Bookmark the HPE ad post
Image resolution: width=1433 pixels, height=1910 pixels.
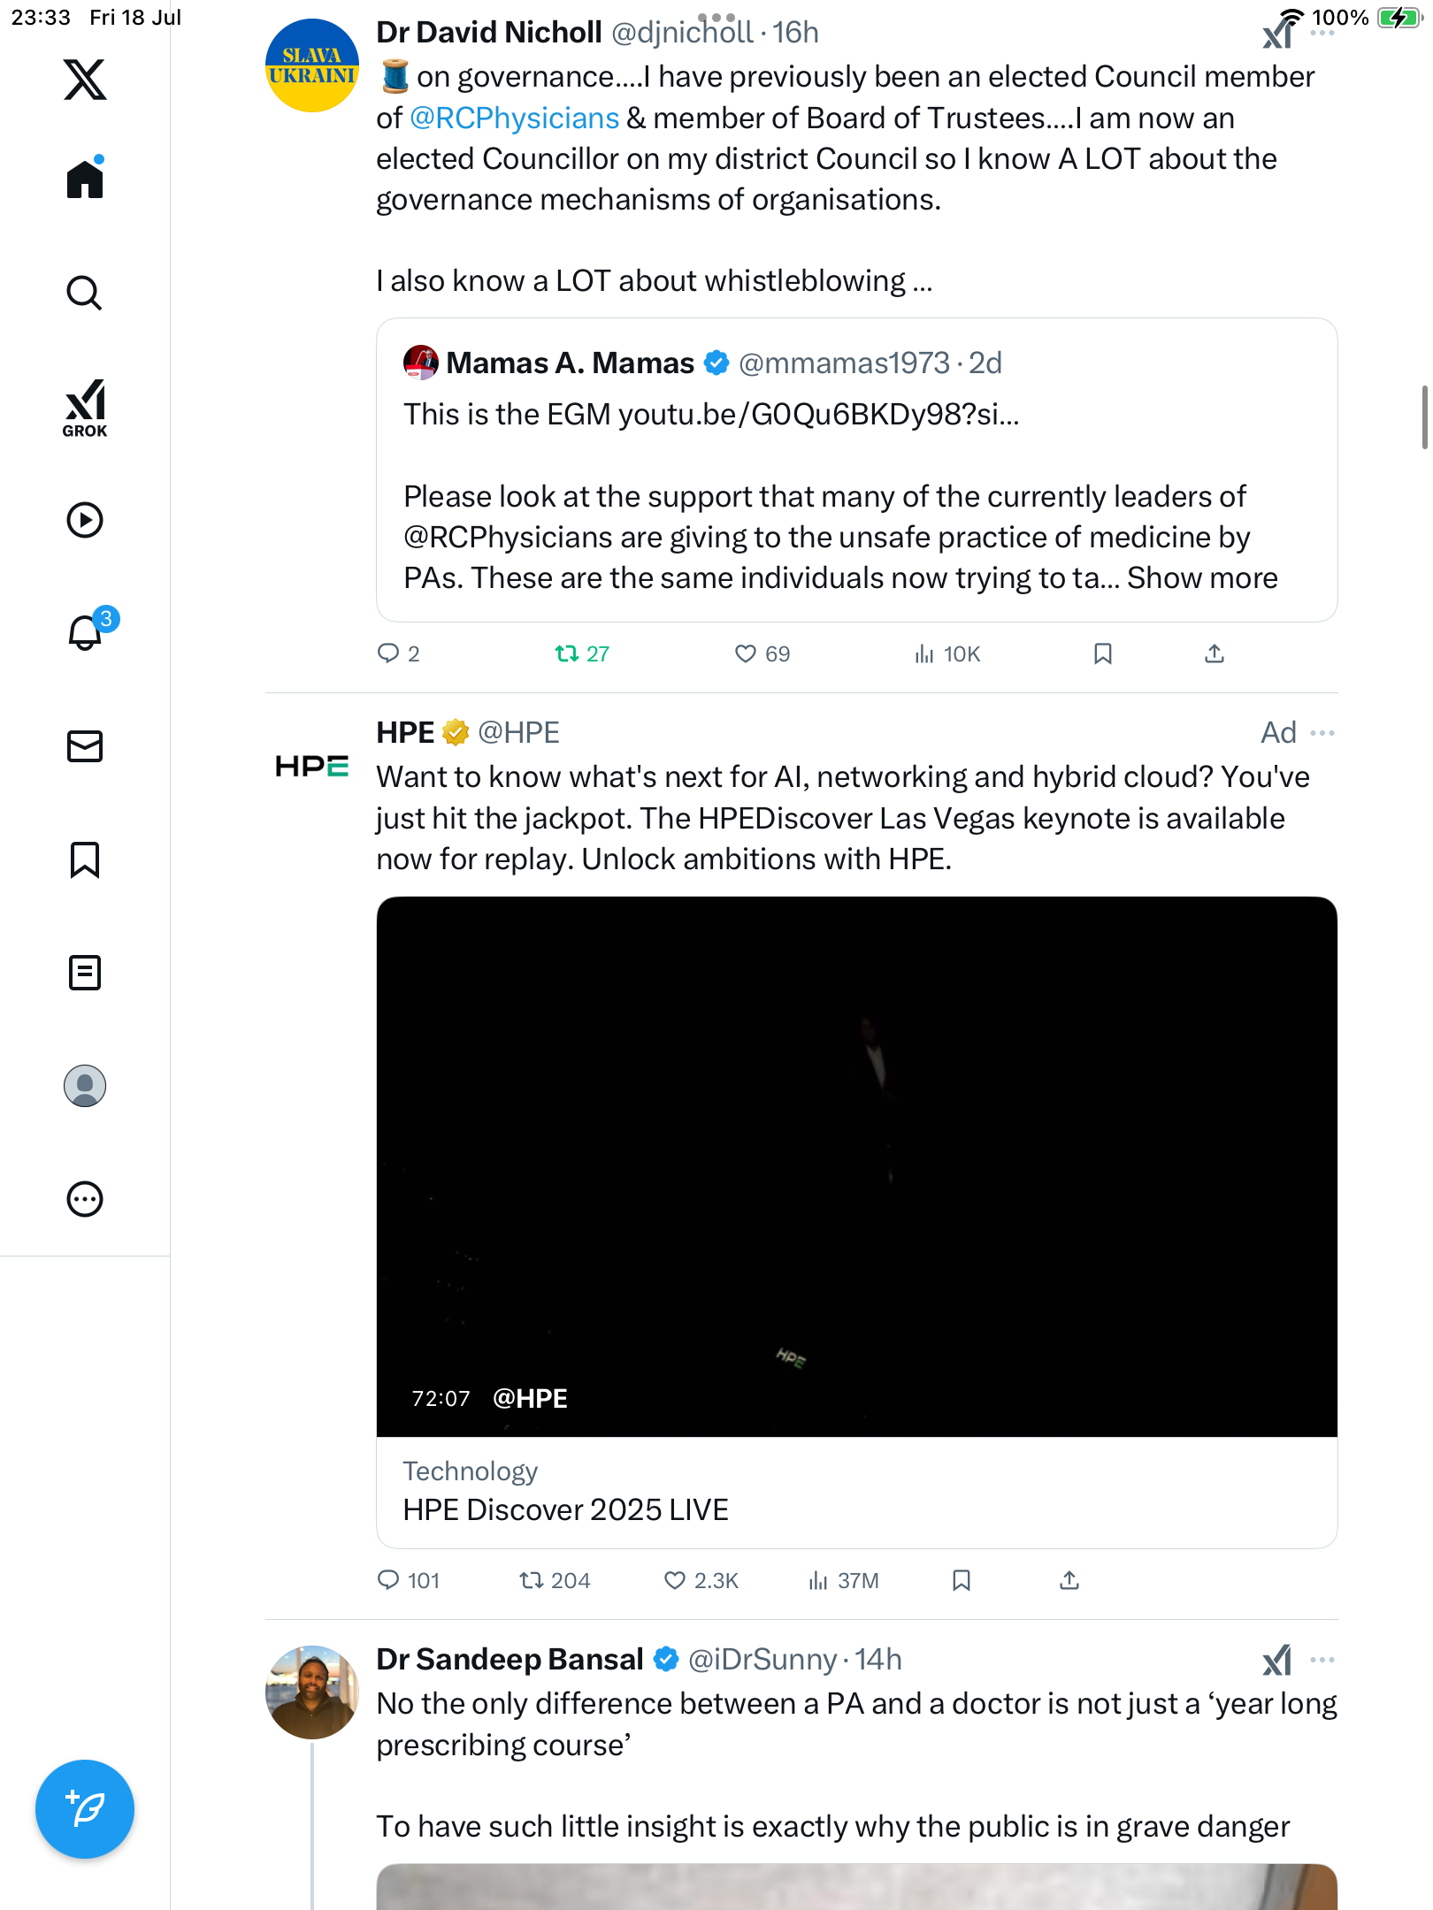tap(962, 1580)
